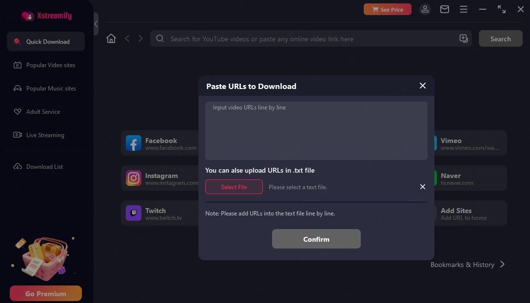Collapse the sidebar with the arrow handle
This screenshot has height=303, width=530.
(96, 24)
